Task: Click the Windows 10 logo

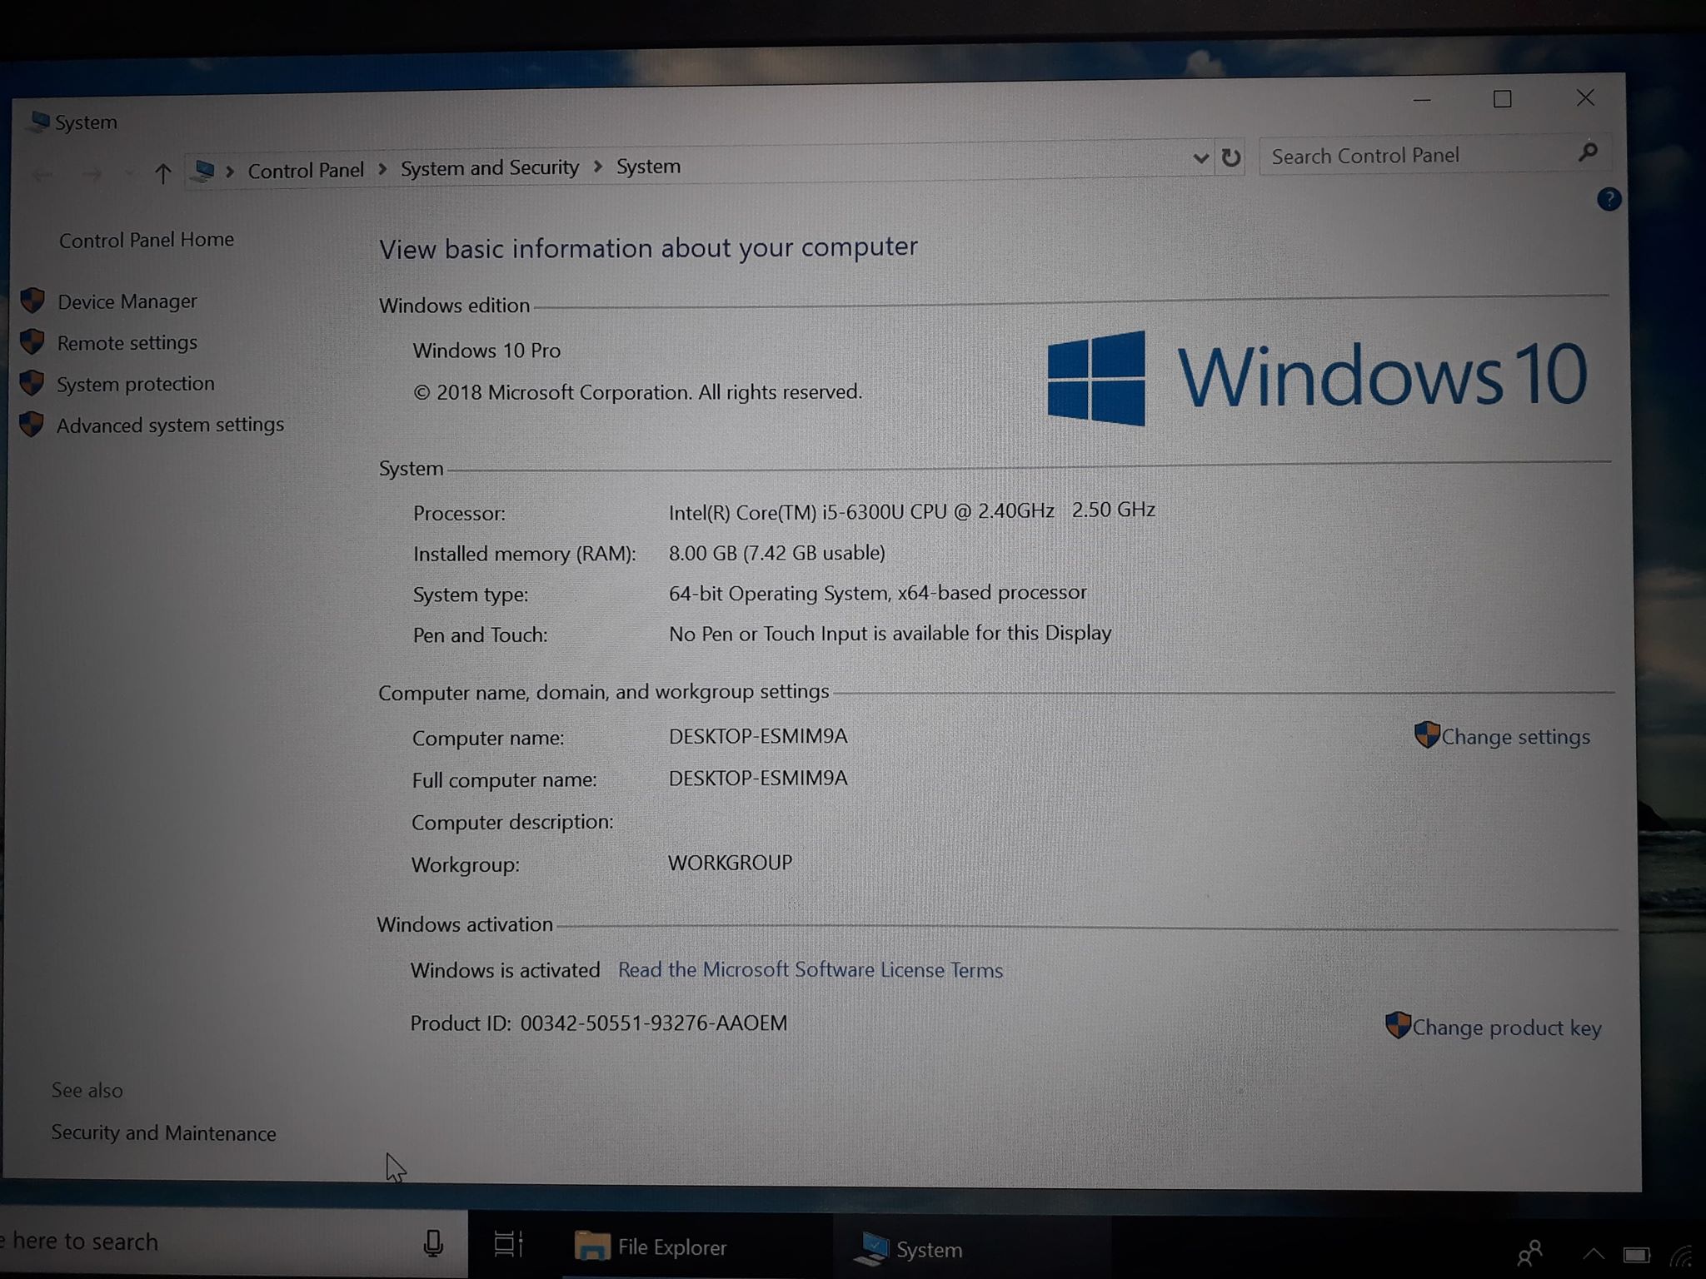Action: tap(1317, 376)
